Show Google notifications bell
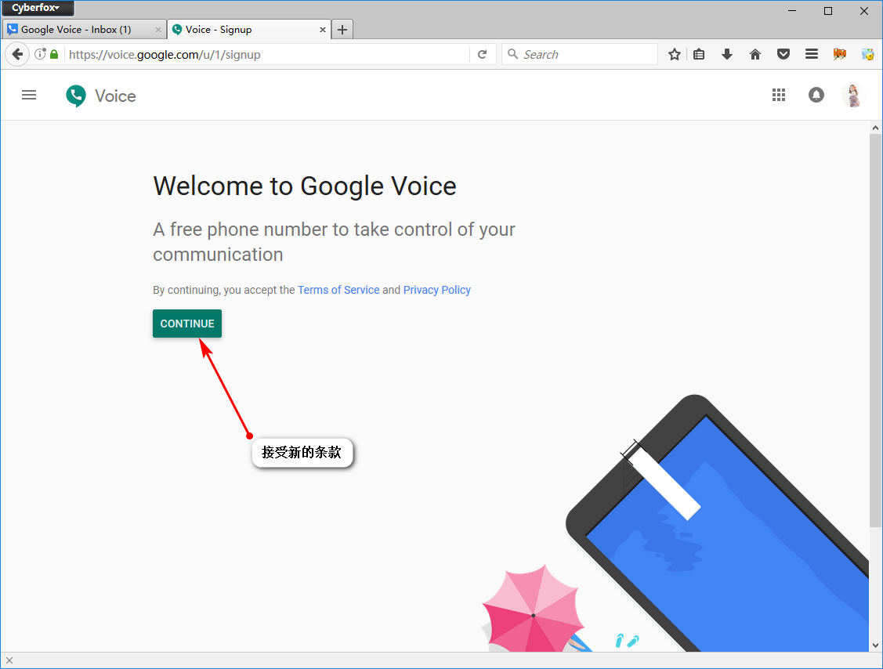The image size is (883, 669). click(816, 95)
